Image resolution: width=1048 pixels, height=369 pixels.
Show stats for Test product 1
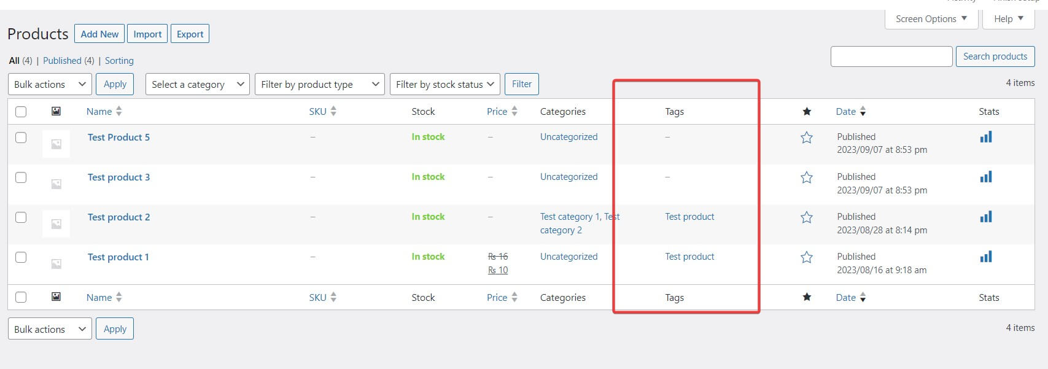(x=986, y=257)
